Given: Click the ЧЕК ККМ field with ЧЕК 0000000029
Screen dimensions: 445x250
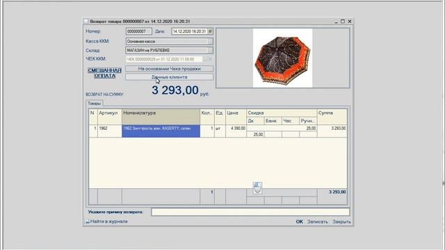Looking at the screenshot, I should click(164, 59).
